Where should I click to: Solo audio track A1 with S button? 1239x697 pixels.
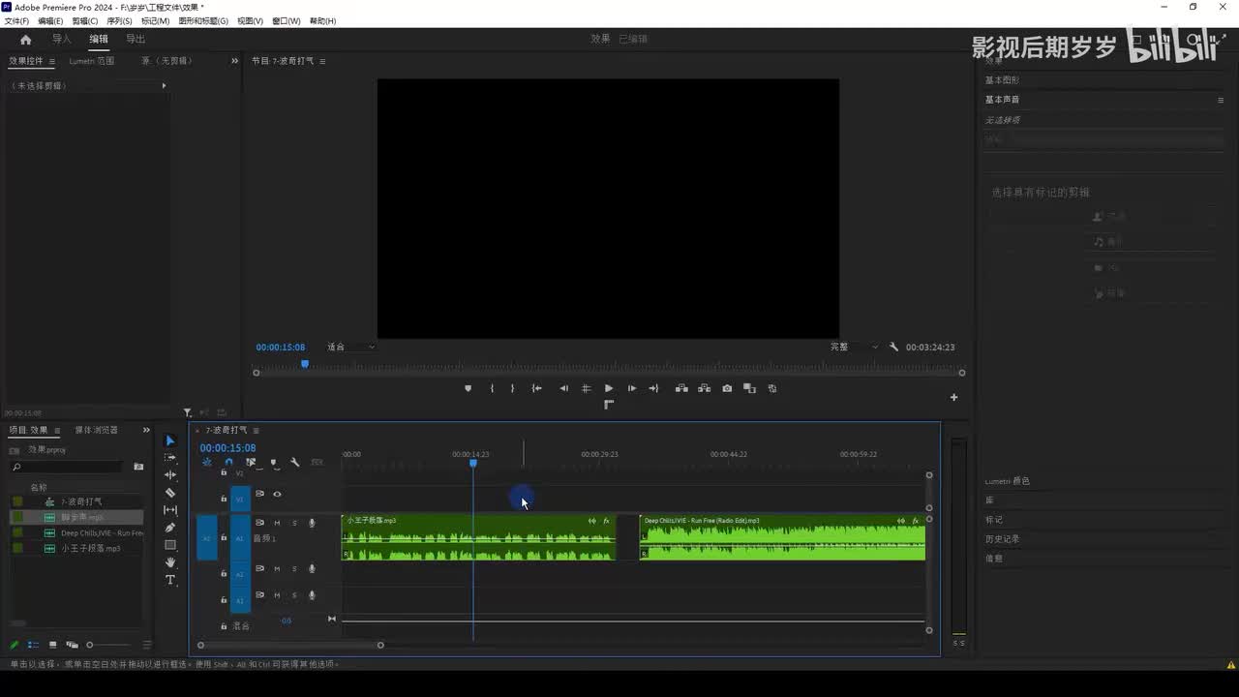pos(294,523)
